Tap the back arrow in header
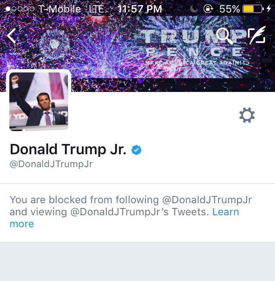Viewport: 275px width, 281px height. tap(12, 36)
